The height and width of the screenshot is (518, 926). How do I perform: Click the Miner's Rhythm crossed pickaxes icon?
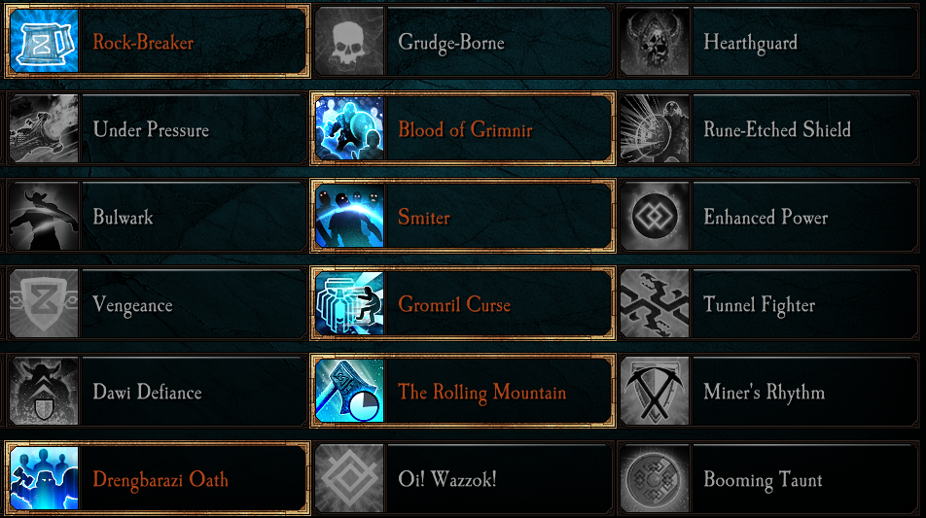point(655,391)
